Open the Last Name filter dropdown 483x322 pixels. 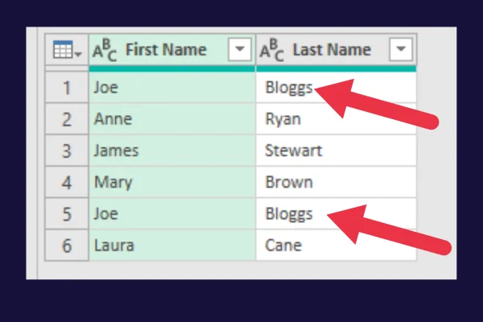click(x=400, y=49)
